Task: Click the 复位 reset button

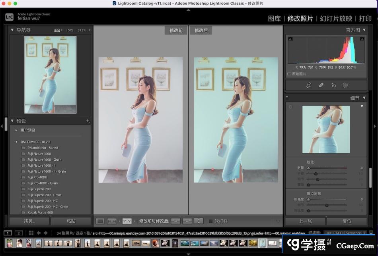Action: coord(347,221)
